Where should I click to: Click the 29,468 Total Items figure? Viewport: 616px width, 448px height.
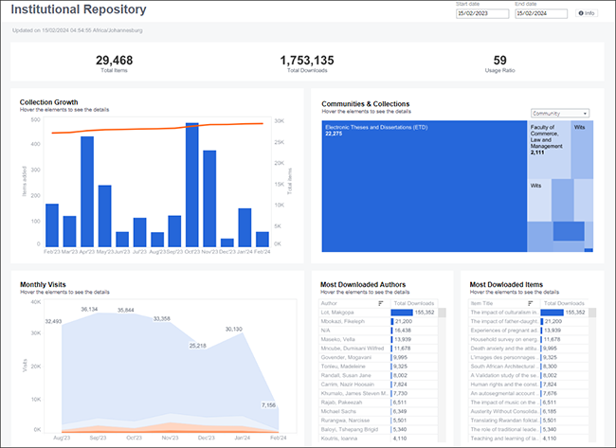[x=115, y=61]
